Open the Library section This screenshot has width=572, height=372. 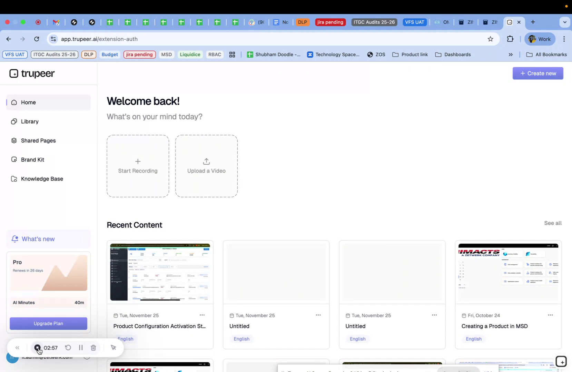[x=29, y=121]
